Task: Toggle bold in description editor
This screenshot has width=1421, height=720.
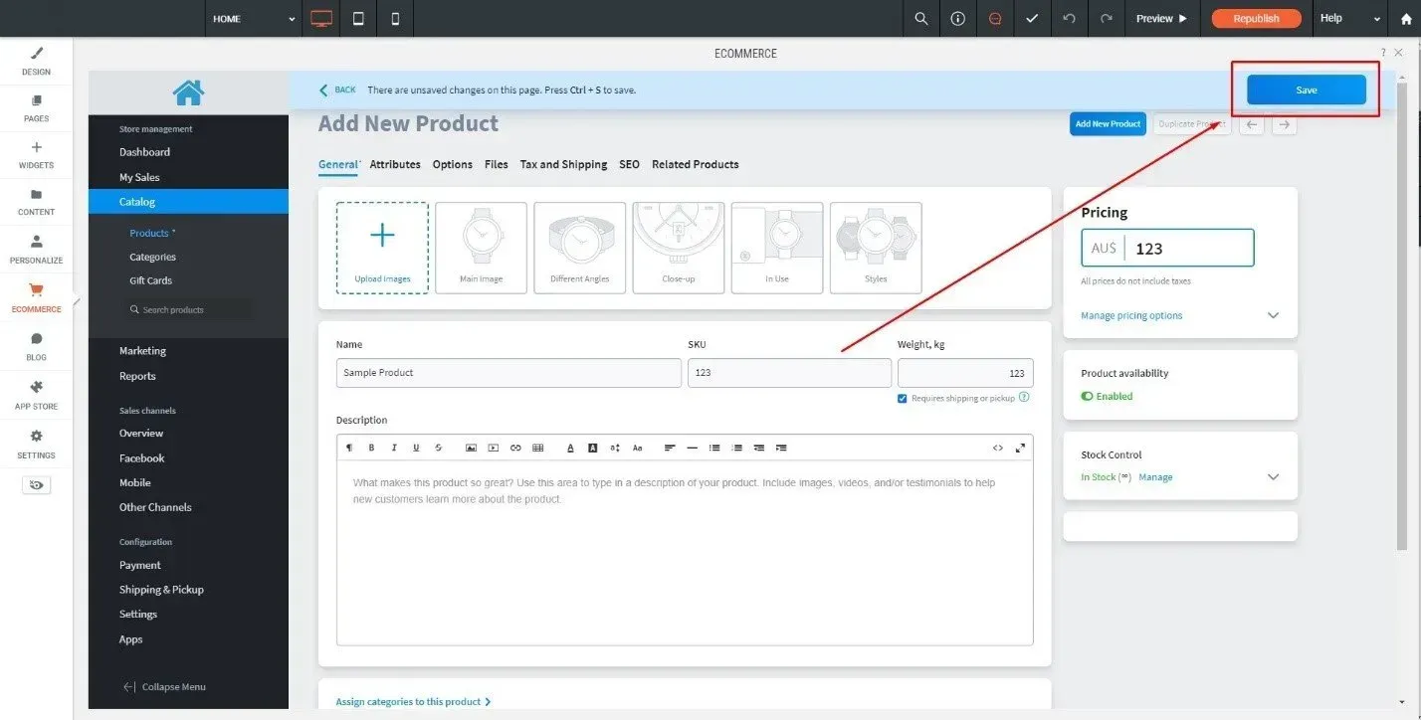Action: pos(371,448)
